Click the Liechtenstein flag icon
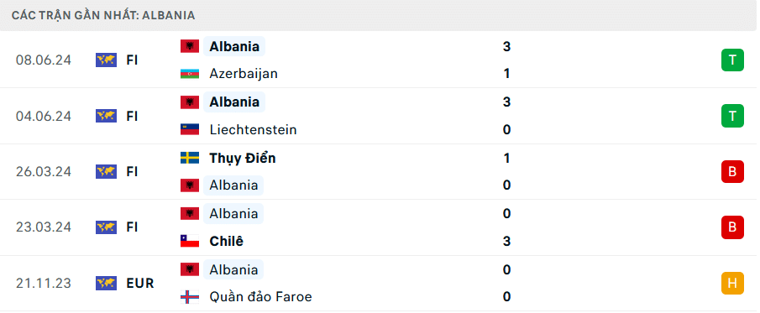The height and width of the screenshot is (313, 760). point(190,130)
